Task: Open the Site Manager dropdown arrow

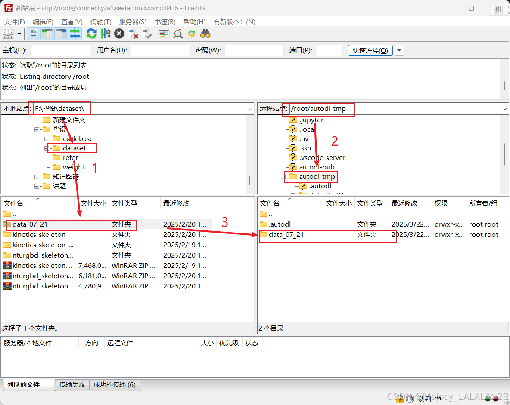Action: pos(19,34)
